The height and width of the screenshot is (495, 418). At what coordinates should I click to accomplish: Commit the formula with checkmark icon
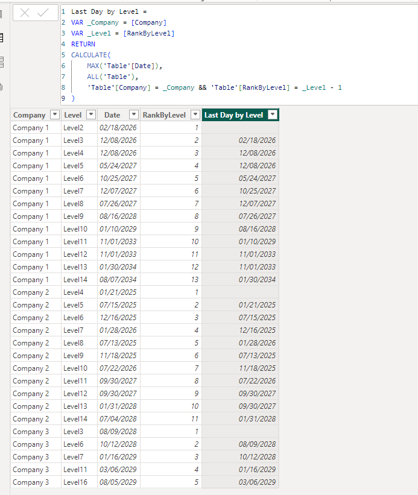[x=43, y=13]
